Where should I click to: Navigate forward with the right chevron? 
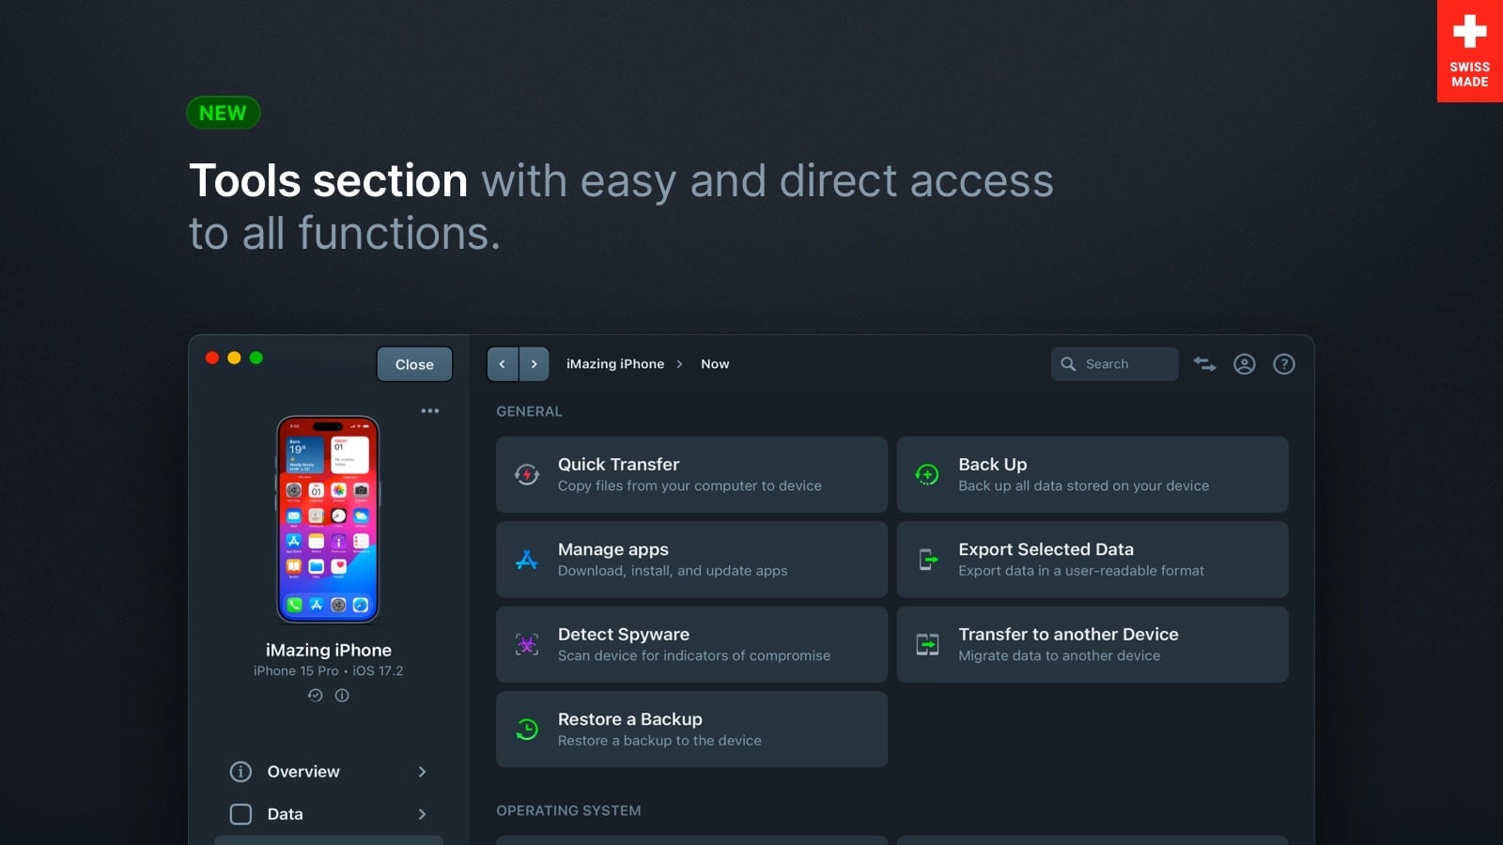535,364
